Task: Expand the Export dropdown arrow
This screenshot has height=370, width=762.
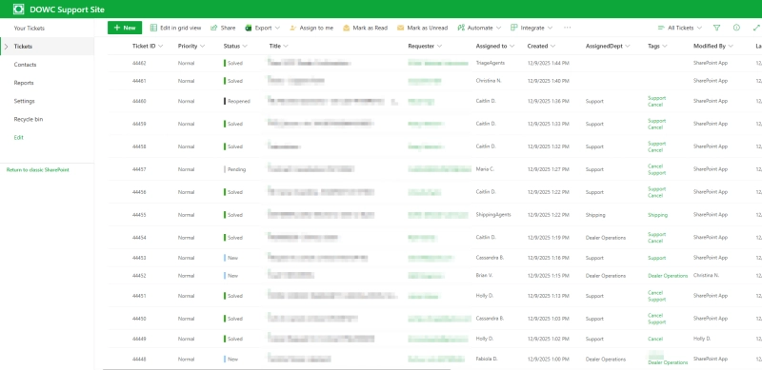Action: pos(277,29)
